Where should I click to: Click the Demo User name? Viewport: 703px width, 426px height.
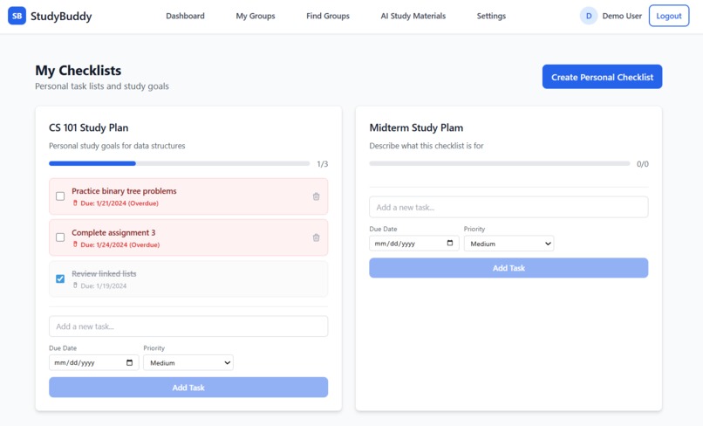pos(622,16)
